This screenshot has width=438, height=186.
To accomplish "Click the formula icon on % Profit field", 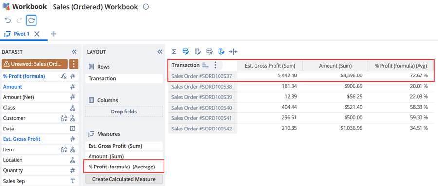I will (64, 76).
